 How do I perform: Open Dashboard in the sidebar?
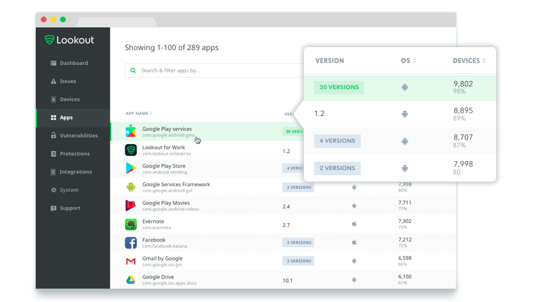point(73,63)
